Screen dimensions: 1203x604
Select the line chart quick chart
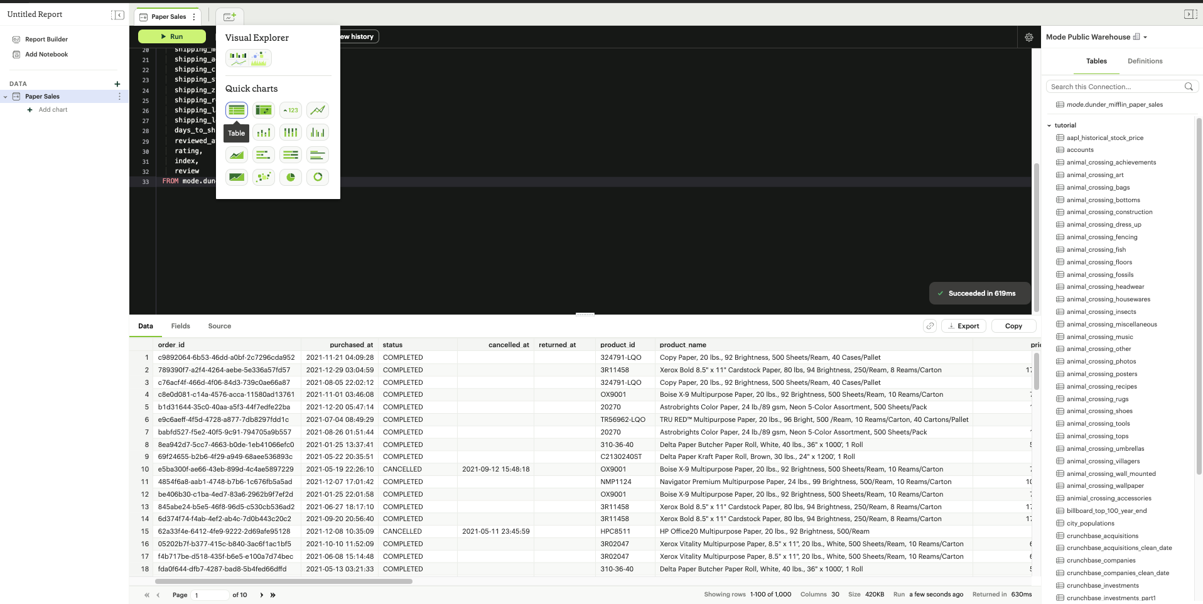tap(318, 111)
